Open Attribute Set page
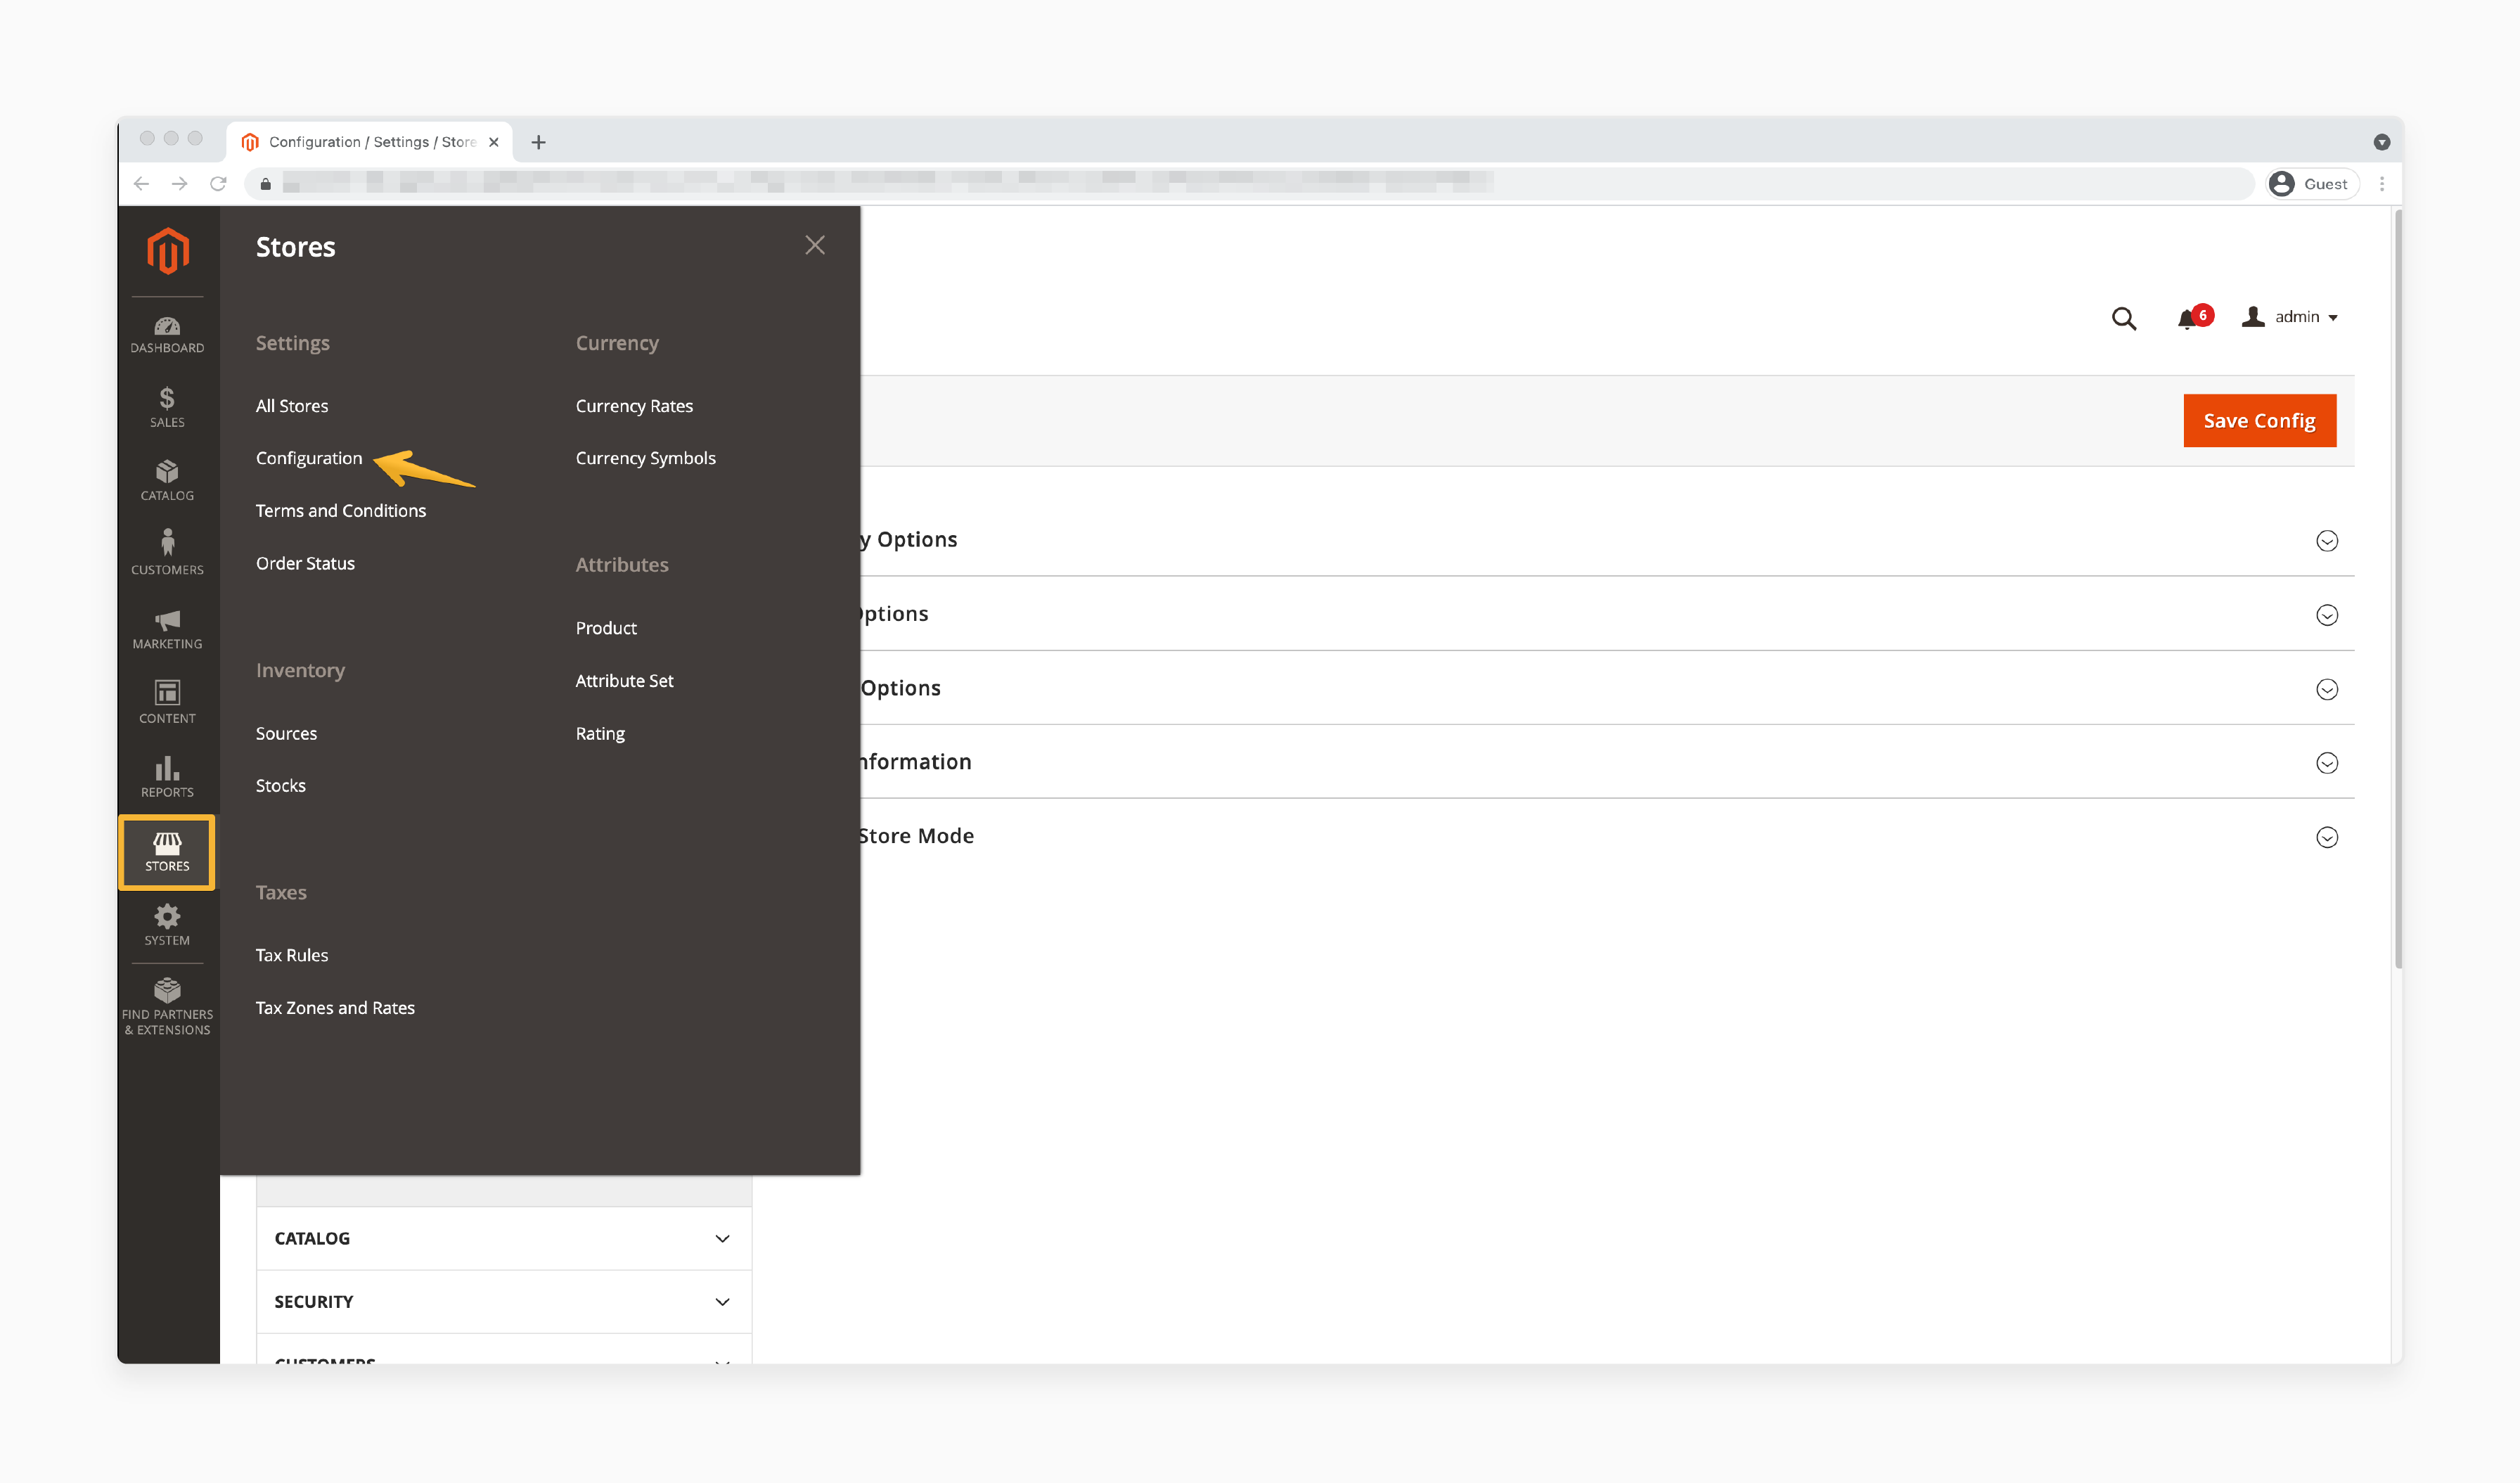Screen dimensions: 2520x1483 point(624,681)
